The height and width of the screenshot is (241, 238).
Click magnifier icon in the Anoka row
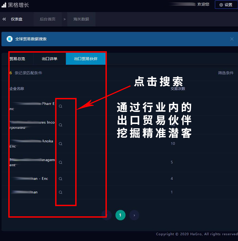61,144
